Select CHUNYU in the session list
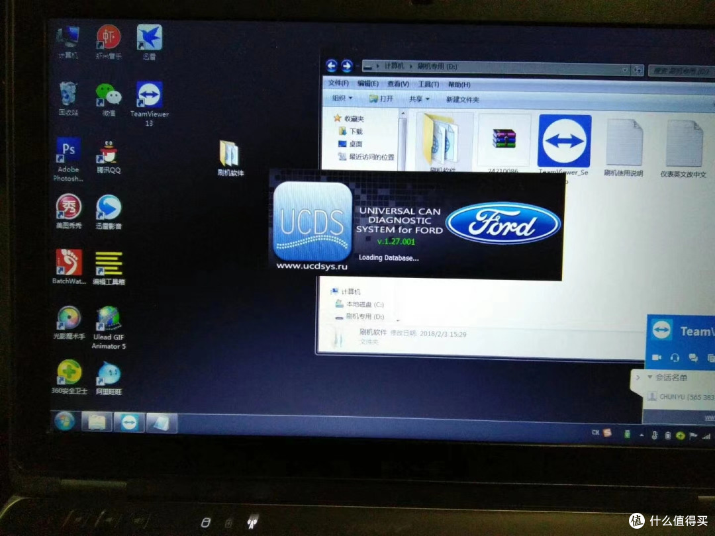Screen dimensions: 715x536 point(681,396)
